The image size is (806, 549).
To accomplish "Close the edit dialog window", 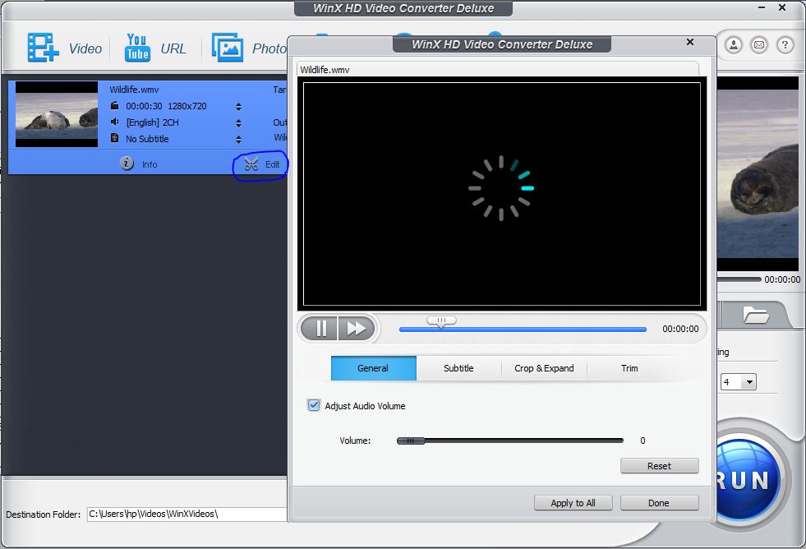I will [690, 42].
